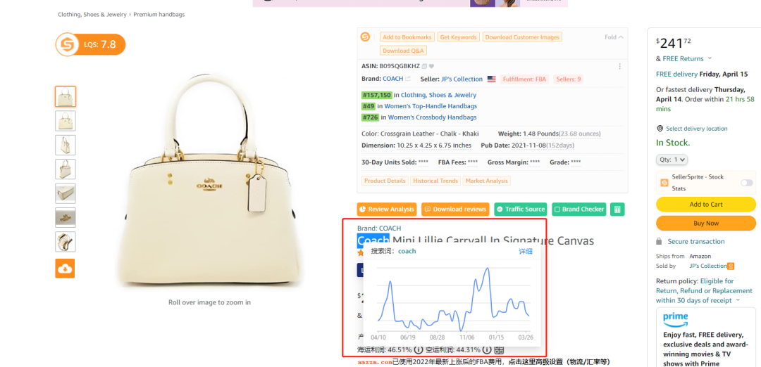The width and height of the screenshot is (761, 367).
Task: Open the three-dot more options menu
Action: pyautogui.click(x=619, y=66)
